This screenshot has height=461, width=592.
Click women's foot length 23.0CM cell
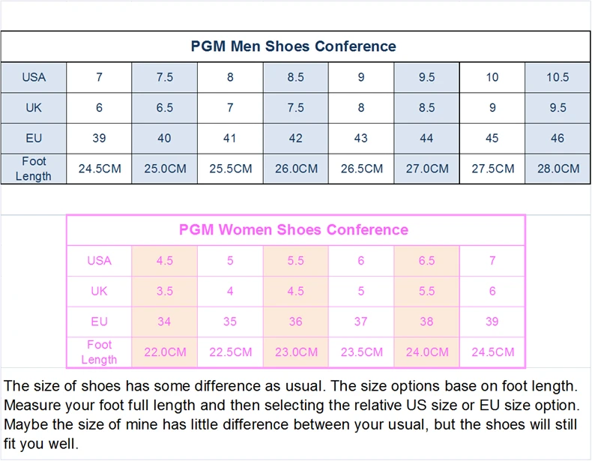[295, 352]
